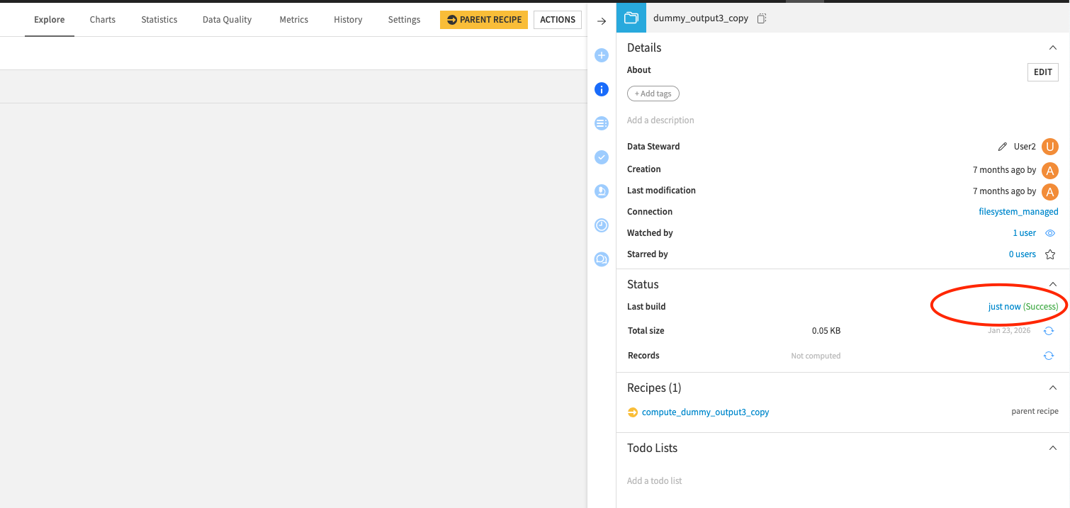This screenshot has width=1070, height=508.
Task: Switch to the Explore tab
Action: [x=50, y=19]
